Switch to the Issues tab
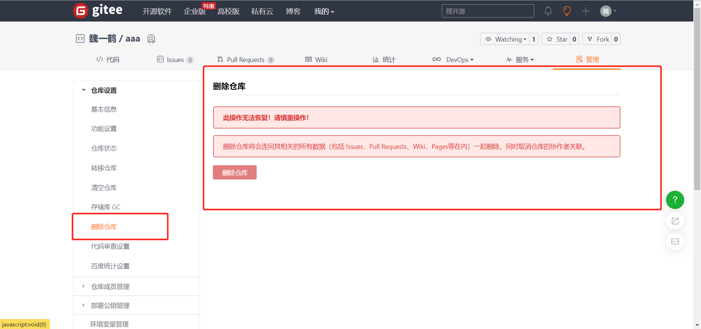The height and width of the screenshot is (329, 701). (x=175, y=59)
